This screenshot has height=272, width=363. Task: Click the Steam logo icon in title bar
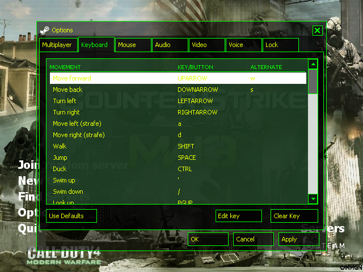(x=45, y=30)
